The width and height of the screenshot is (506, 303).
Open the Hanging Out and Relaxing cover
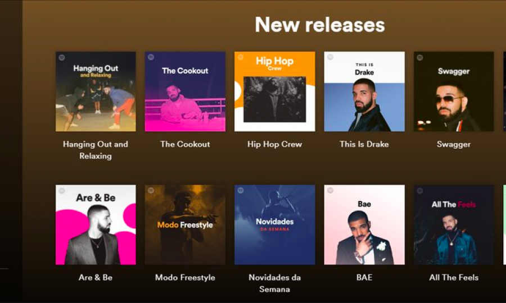click(96, 91)
